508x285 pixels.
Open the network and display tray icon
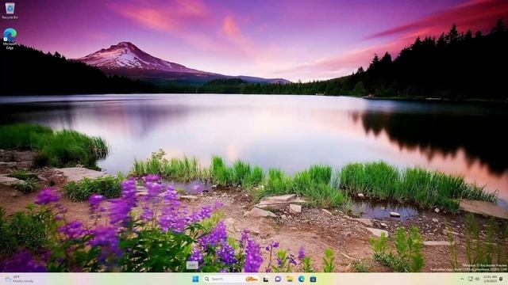point(471,279)
